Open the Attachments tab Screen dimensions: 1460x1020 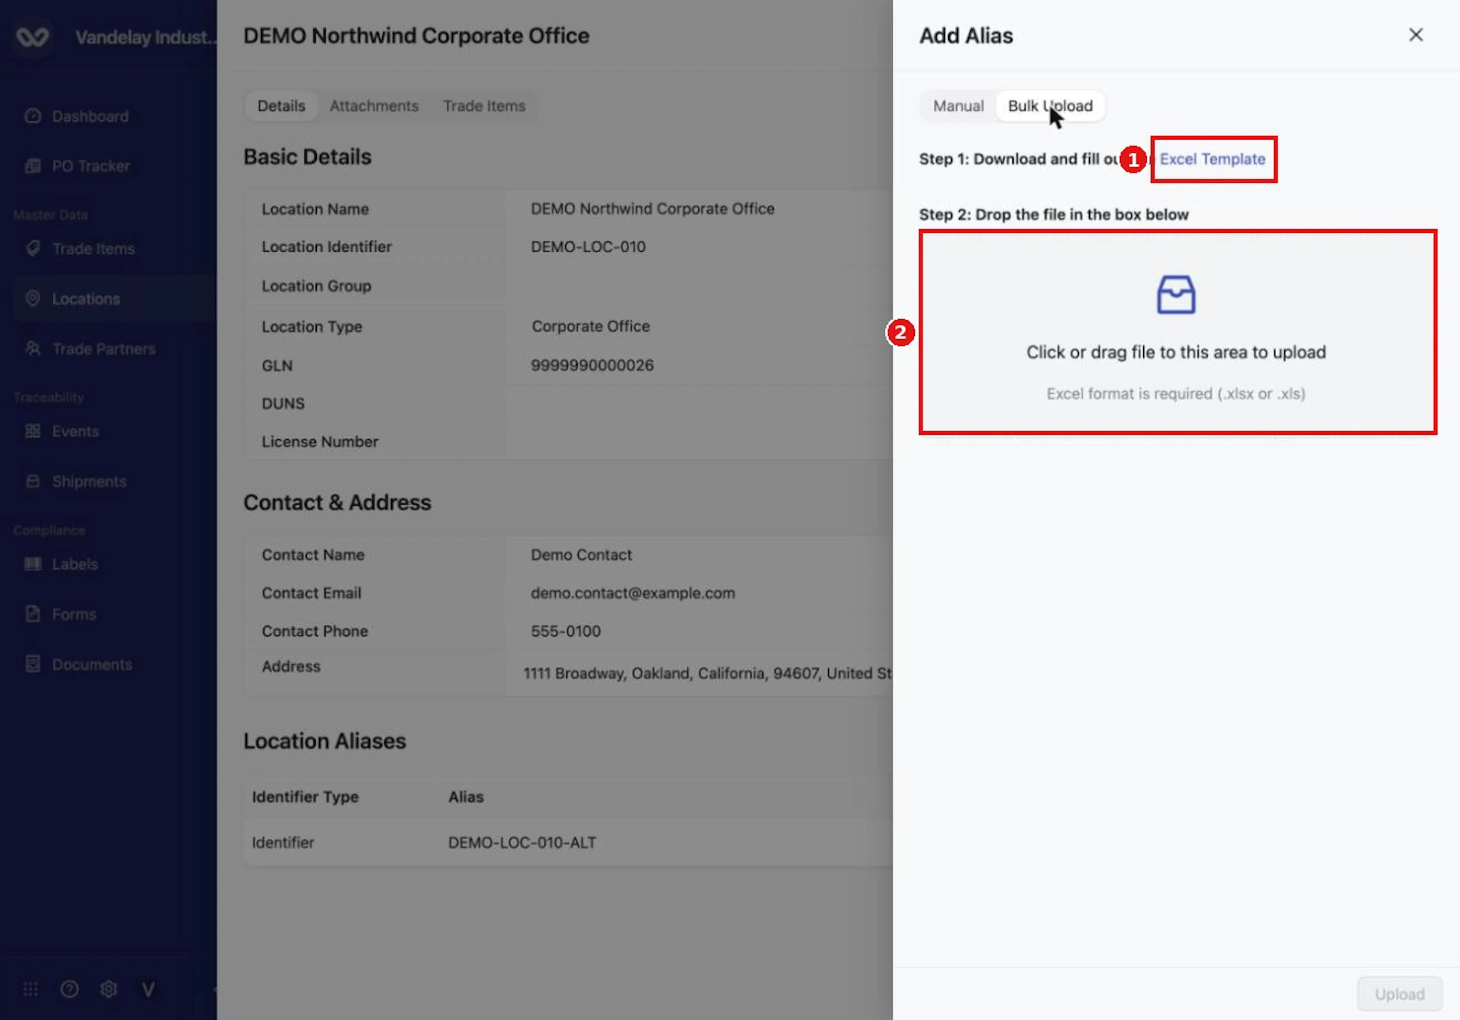[374, 106]
